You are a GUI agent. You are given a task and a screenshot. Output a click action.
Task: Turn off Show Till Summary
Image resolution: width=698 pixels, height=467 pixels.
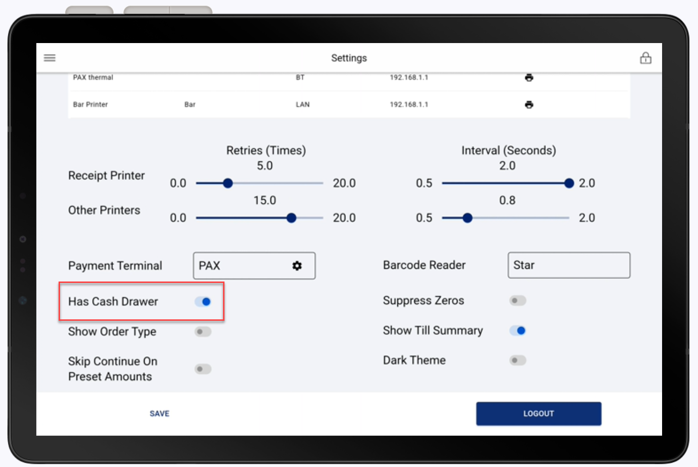(517, 330)
